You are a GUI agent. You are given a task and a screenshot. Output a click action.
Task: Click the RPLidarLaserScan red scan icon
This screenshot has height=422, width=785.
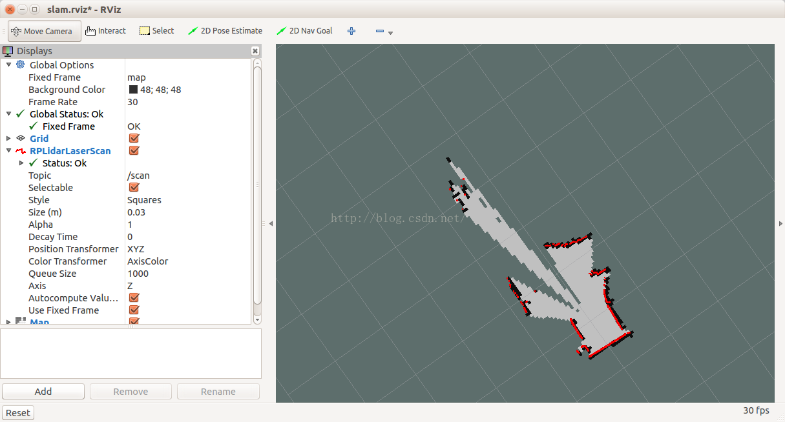click(21, 150)
